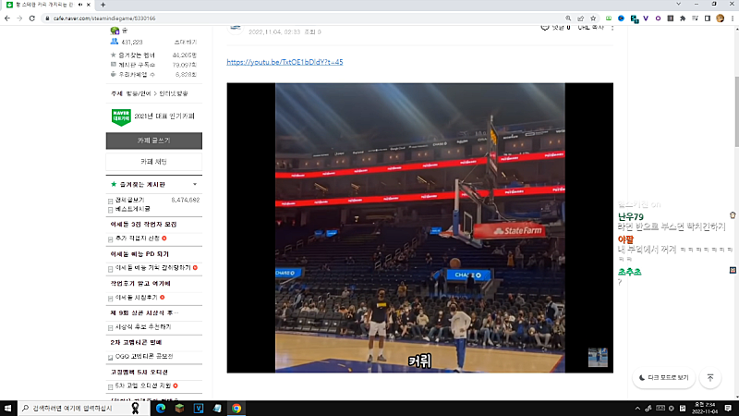Open the Chrome profile avatar
This screenshot has height=416, width=739.
(x=721, y=18)
